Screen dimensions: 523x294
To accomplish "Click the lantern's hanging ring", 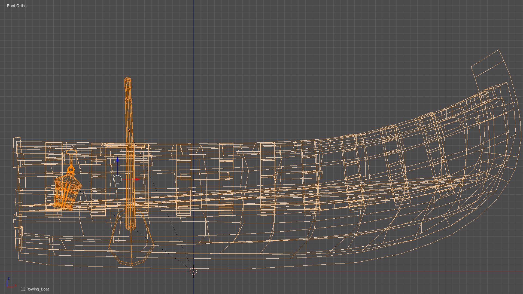I will [71, 170].
